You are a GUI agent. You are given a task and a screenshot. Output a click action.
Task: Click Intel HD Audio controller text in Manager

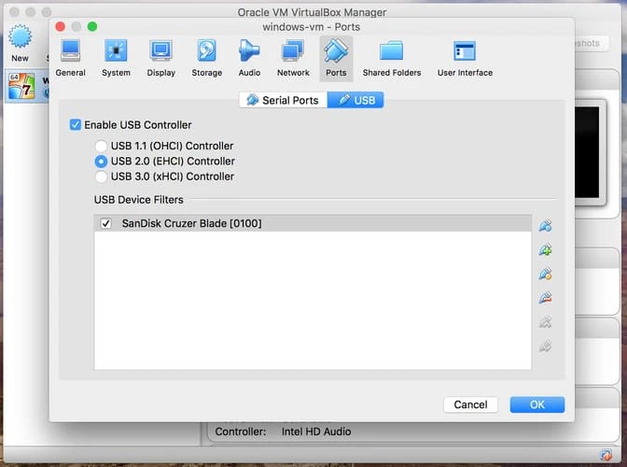coord(316,432)
